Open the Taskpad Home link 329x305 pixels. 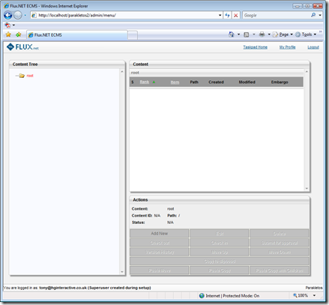point(256,47)
